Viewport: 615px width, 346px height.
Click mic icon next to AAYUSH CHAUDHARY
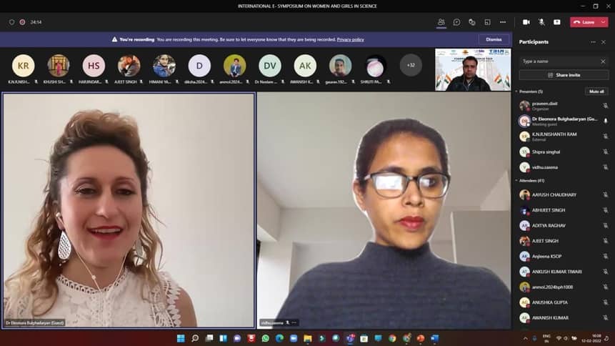605,194
